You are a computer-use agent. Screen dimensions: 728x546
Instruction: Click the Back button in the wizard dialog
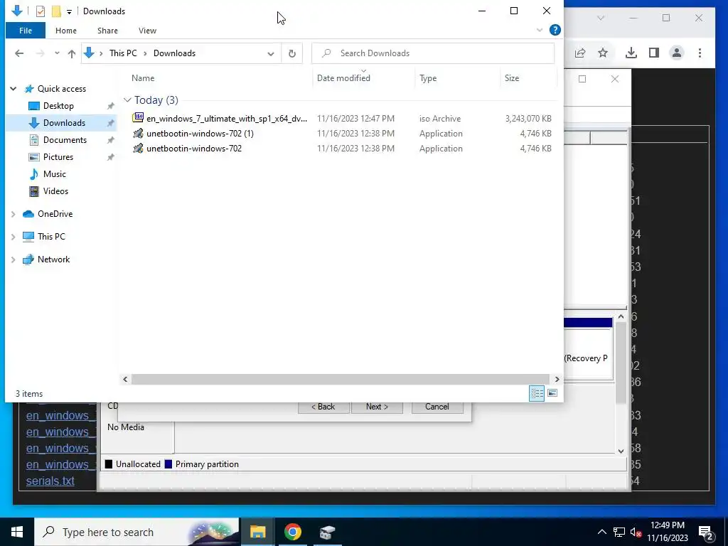[x=323, y=407]
